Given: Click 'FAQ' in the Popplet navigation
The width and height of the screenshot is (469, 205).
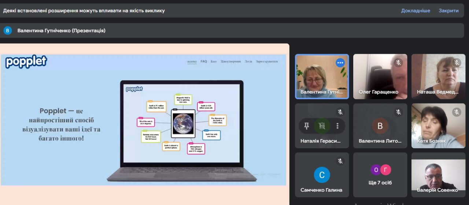Looking at the screenshot, I should [204, 61].
